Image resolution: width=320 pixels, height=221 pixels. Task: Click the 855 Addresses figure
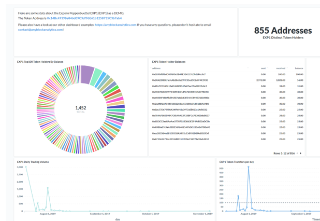(x=283, y=31)
